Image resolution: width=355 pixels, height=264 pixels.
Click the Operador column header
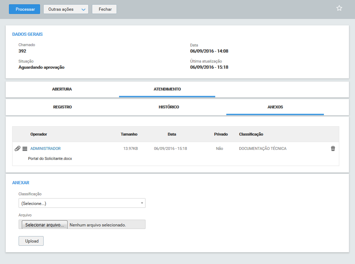39,134
